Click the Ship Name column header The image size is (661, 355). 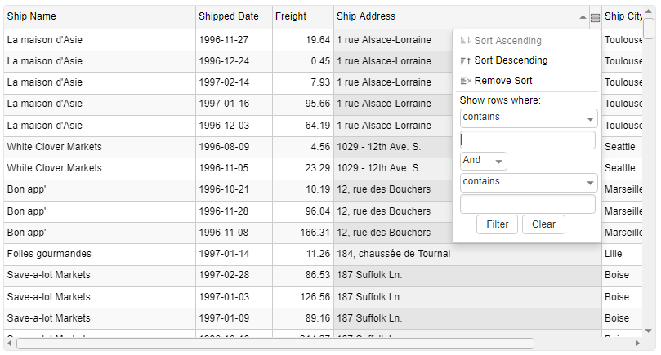(x=98, y=17)
